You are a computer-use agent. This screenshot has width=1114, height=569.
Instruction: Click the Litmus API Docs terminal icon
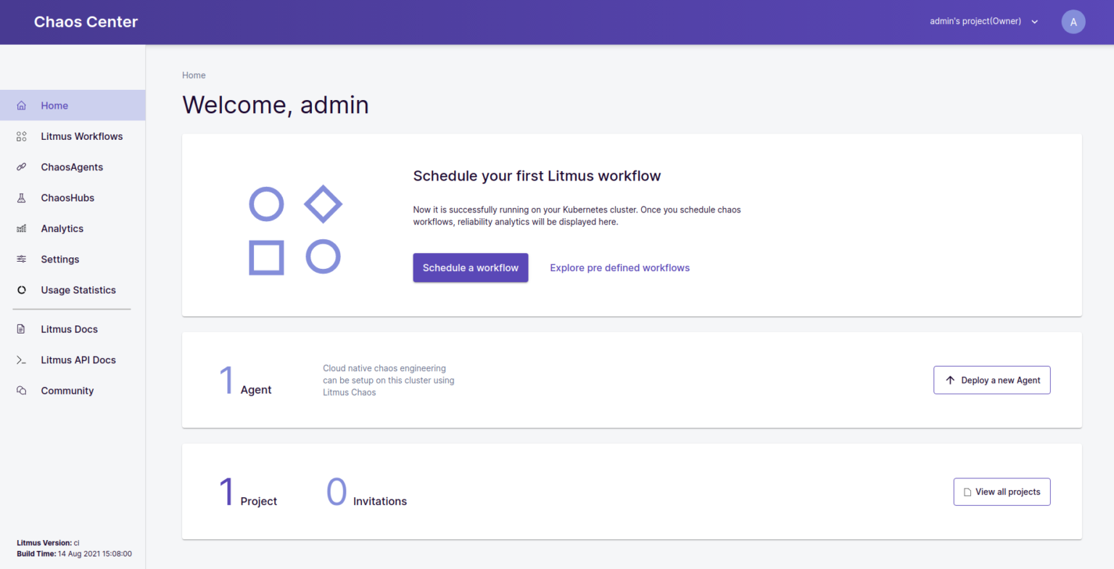(x=20, y=360)
